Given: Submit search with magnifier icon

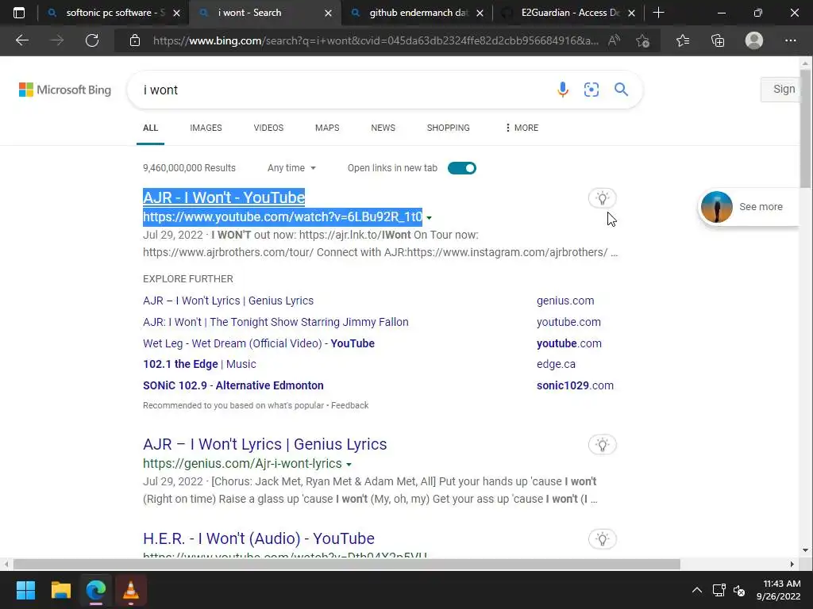Looking at the screenshot, I should pos(621,90).
